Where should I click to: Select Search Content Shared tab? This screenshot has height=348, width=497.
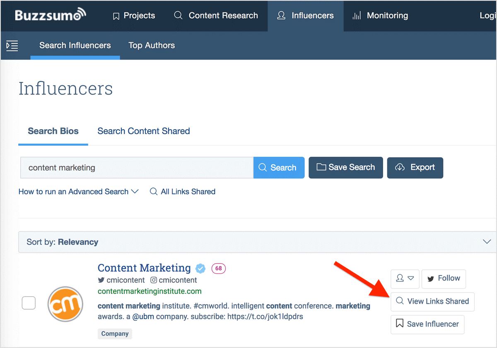tap(144, 131)
